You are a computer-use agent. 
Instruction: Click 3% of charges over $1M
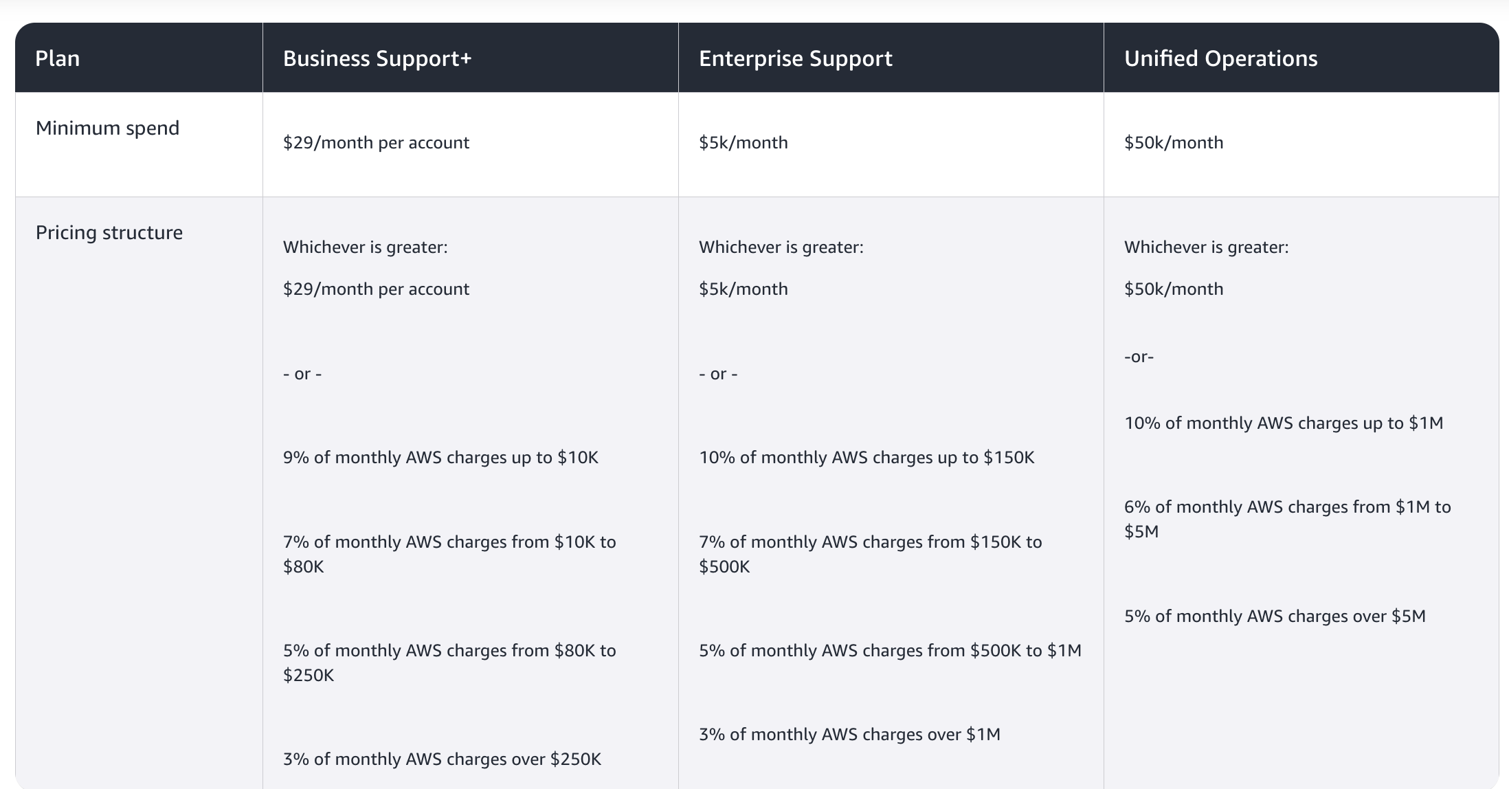pos(849,735)
